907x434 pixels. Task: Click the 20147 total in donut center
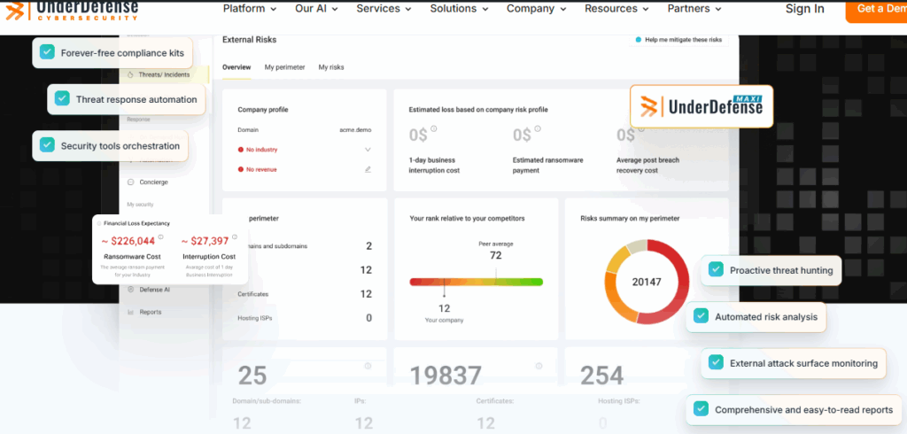tap(647, 283)
